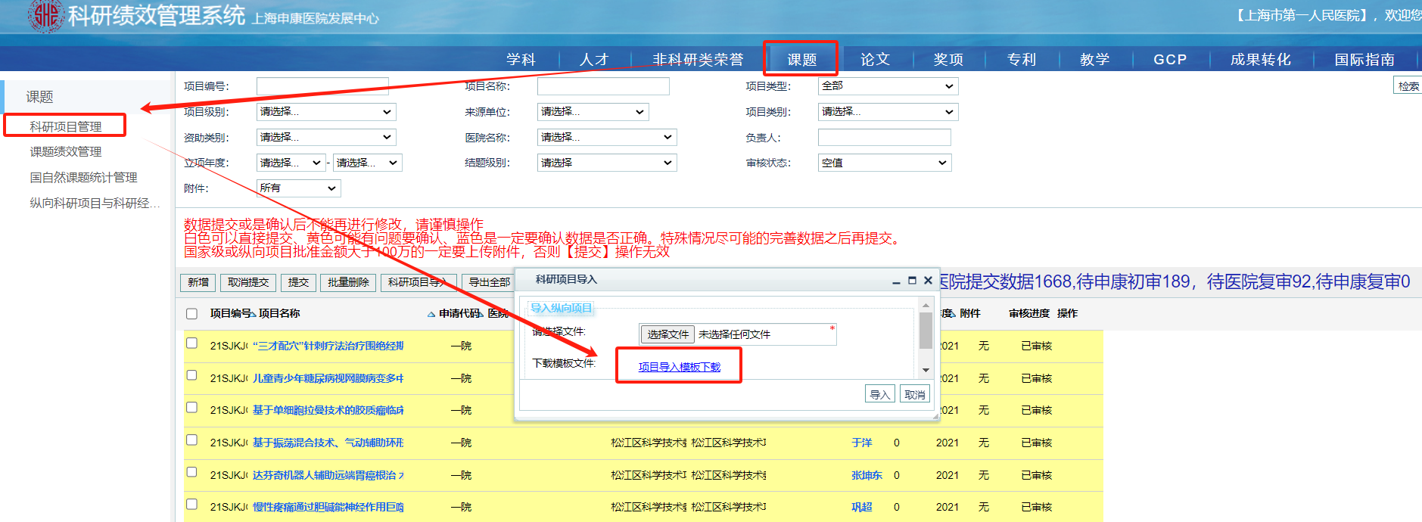Open the 附件 filter dropdown
The image size is (1422, 522).
[x=298, y=188]
